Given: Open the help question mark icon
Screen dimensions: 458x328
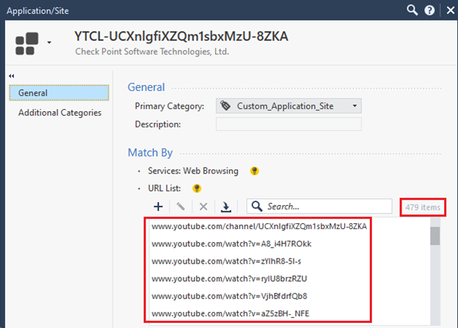Looking at the screenshot, I should 429,10.
